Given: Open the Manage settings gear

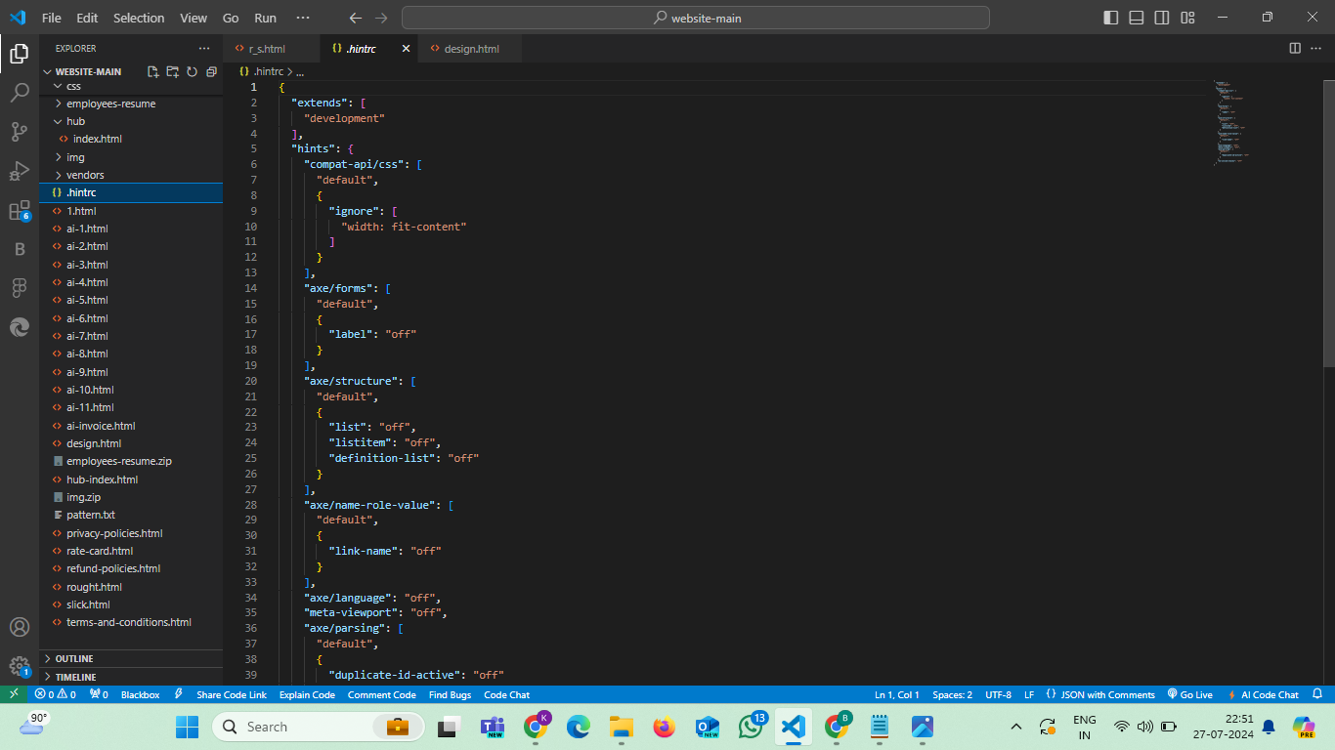Looking at the screenshot, I should tap(20, 666).
